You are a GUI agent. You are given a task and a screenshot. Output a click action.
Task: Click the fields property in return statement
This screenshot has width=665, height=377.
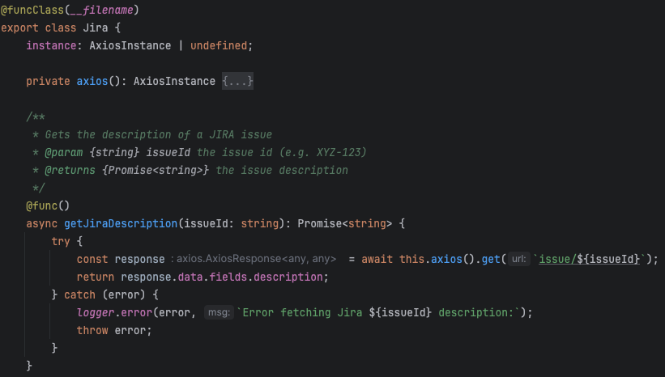(x=228, y=277)
